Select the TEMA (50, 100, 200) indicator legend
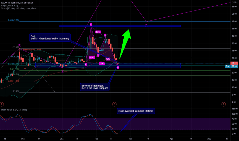Screen dimensions: 239x141 [19, 8]
